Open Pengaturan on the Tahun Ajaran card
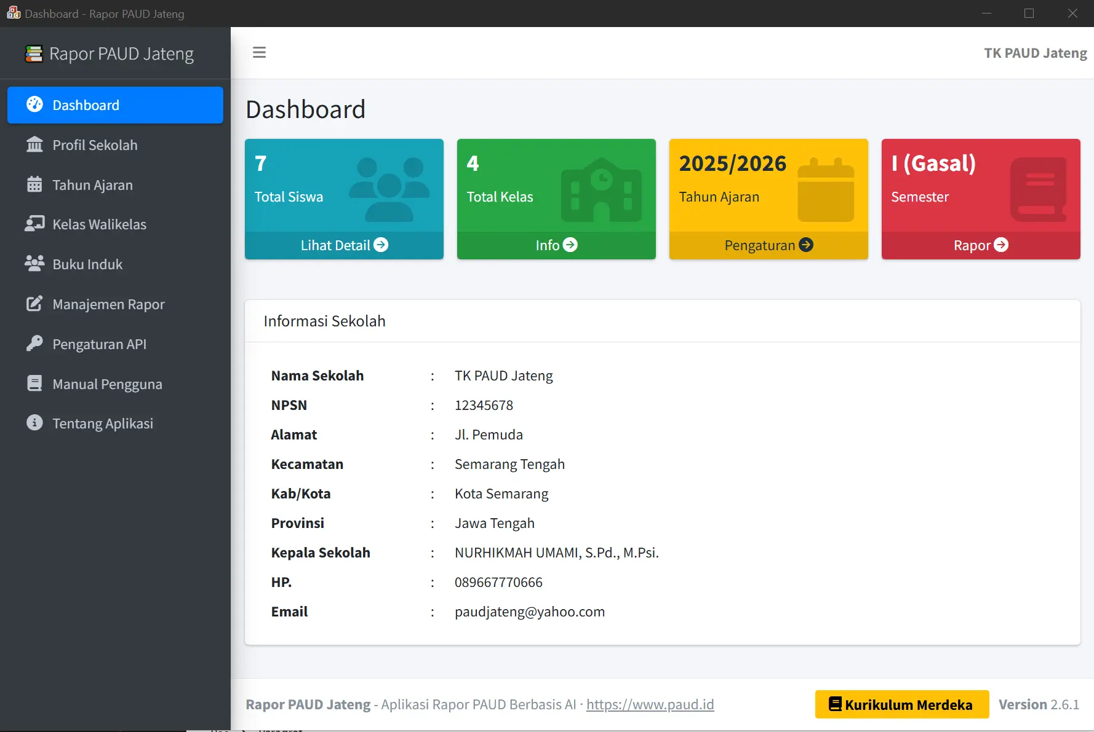The width and height of the screenshot is (1094, 732). 769,245
